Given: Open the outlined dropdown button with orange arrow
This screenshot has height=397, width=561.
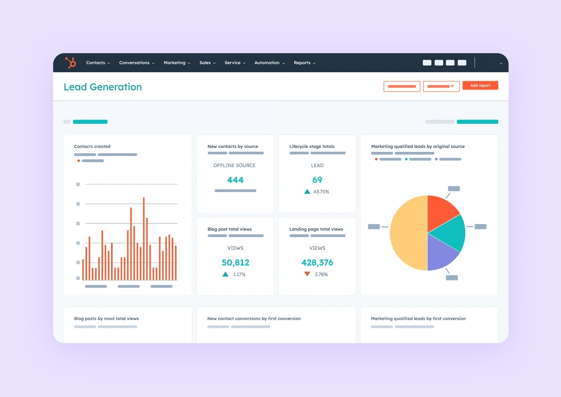Looking at the screenshot, I should pyautogui.click(x=441, y=86).
